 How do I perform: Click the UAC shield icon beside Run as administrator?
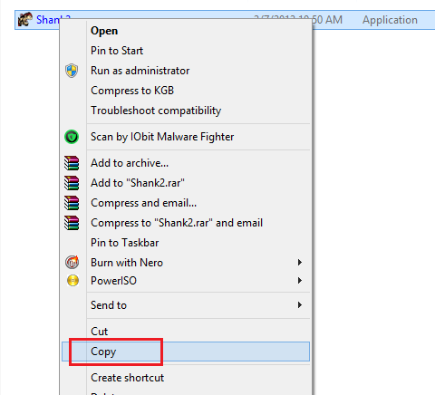[72, 71]
